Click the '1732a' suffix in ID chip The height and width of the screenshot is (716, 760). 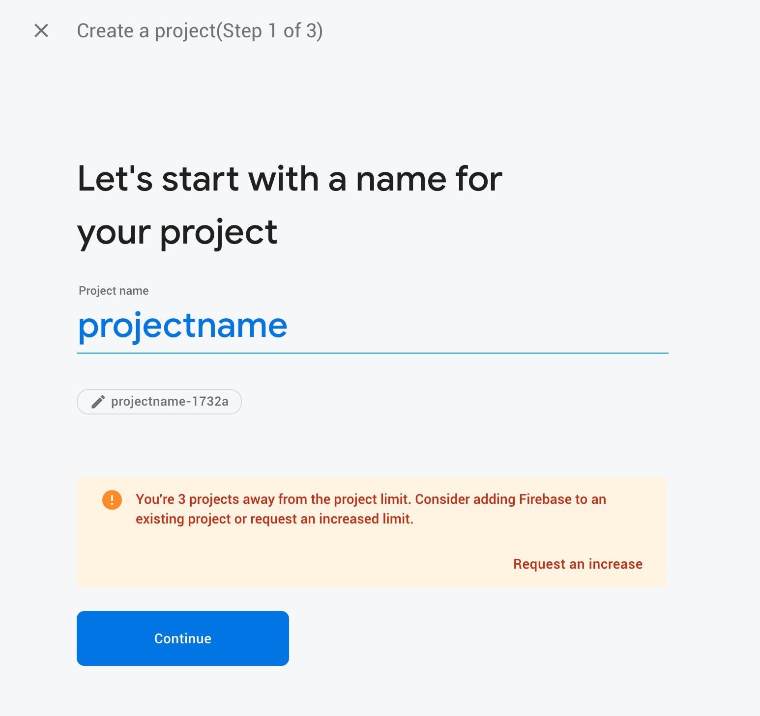point(210,402)
